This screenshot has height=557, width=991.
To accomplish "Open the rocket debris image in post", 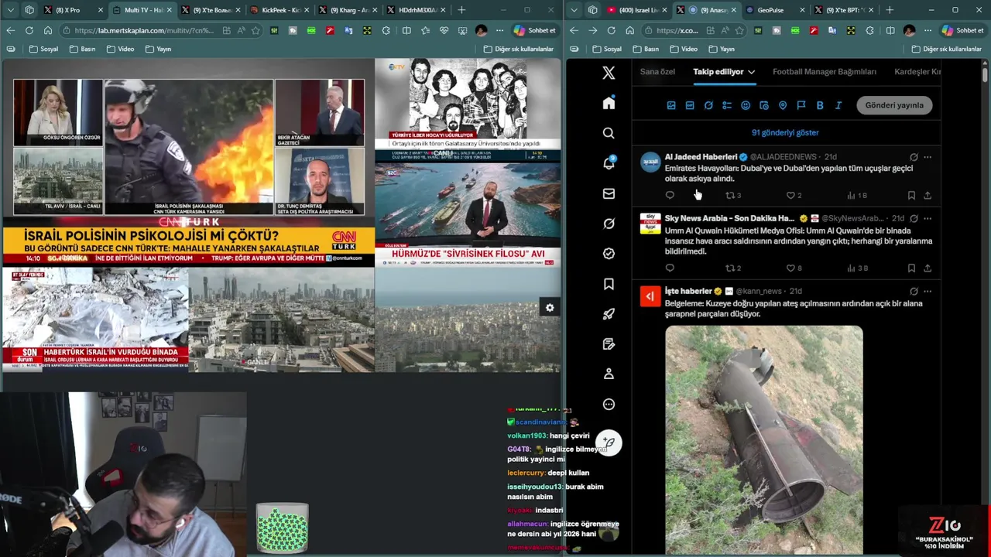I will pyautogui.click(x=764, y=439).
